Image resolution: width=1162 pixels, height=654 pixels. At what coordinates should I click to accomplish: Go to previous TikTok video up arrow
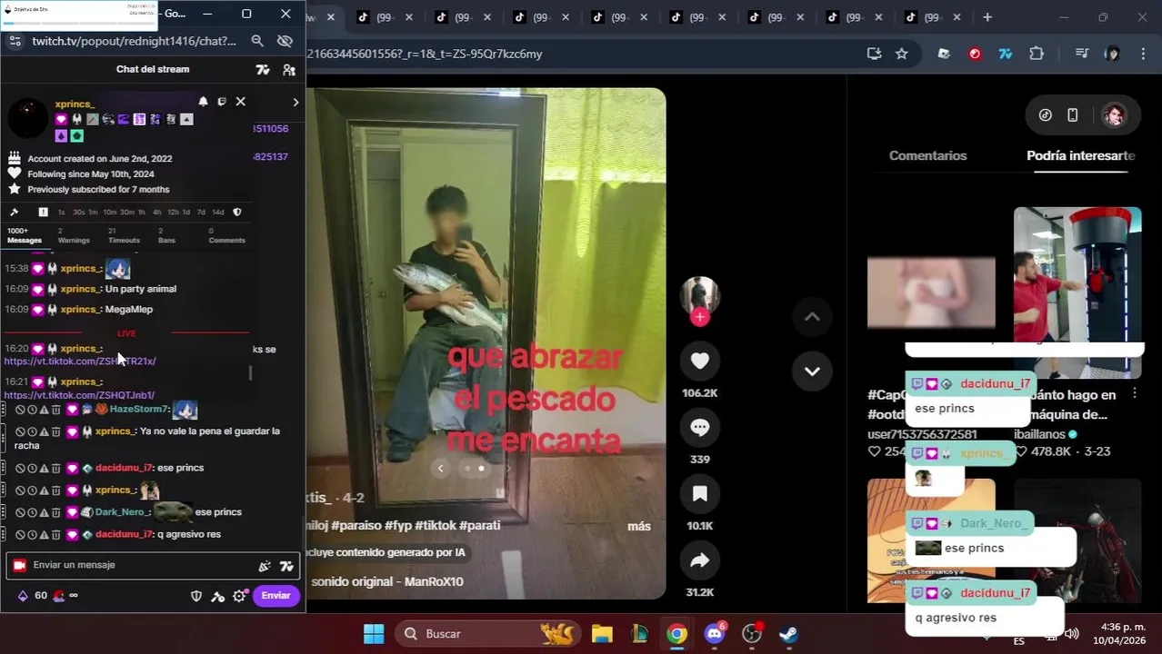click(812, 317)
